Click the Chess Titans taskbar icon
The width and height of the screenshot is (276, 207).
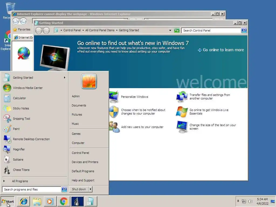coord(77,202)
